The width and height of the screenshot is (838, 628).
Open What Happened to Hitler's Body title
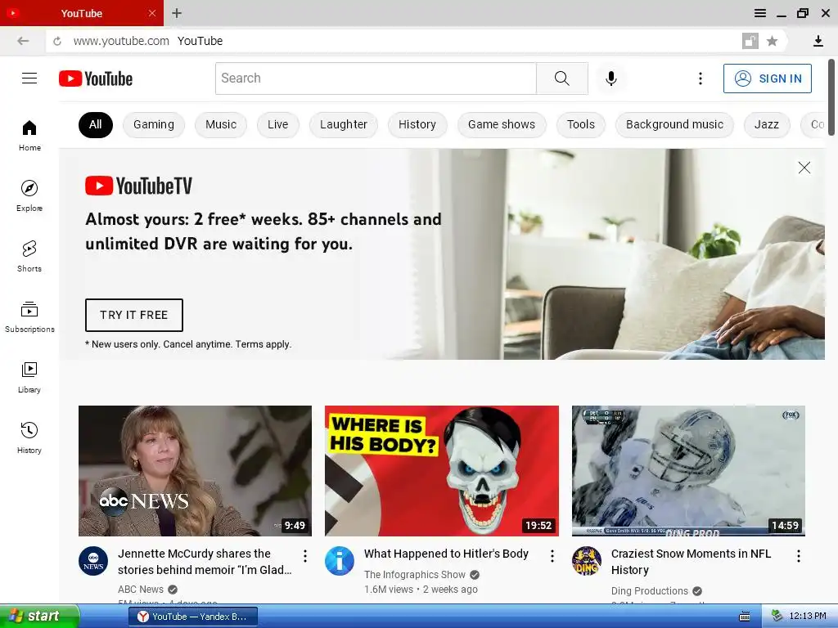pos(446,554)
